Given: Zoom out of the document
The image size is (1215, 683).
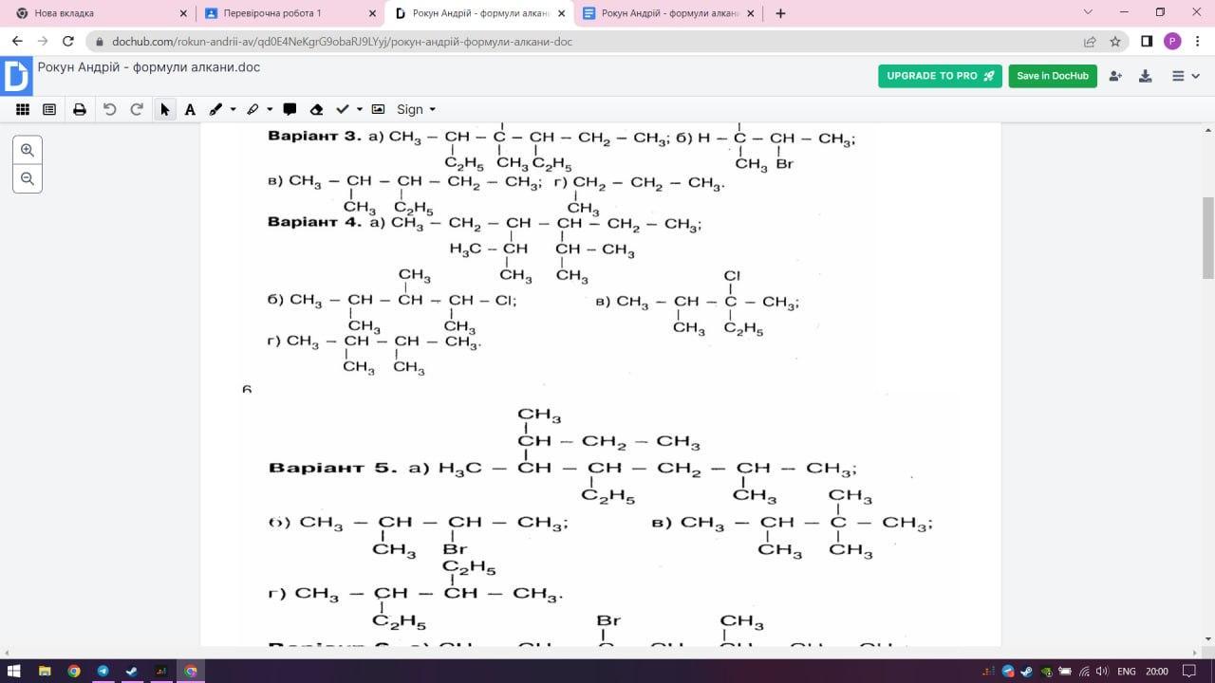Looking at the screenshot, I should coord(27,178).
